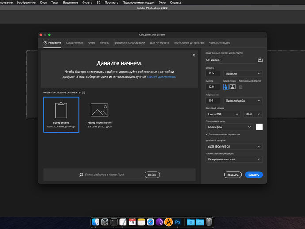Open the resolution units dropdown Пикселы/дюйм
305x229 pixels.
[x=243, y=101]
